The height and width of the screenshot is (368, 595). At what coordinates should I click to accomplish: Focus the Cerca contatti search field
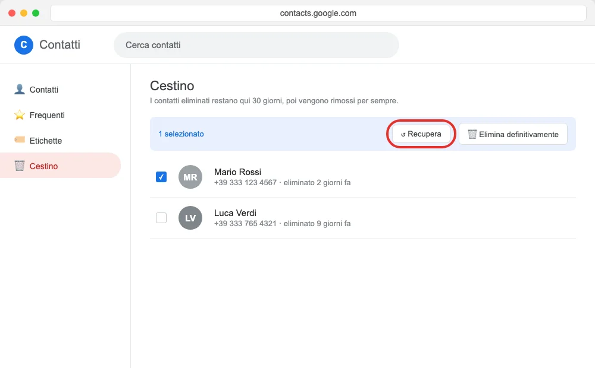(x=256, y=45)
